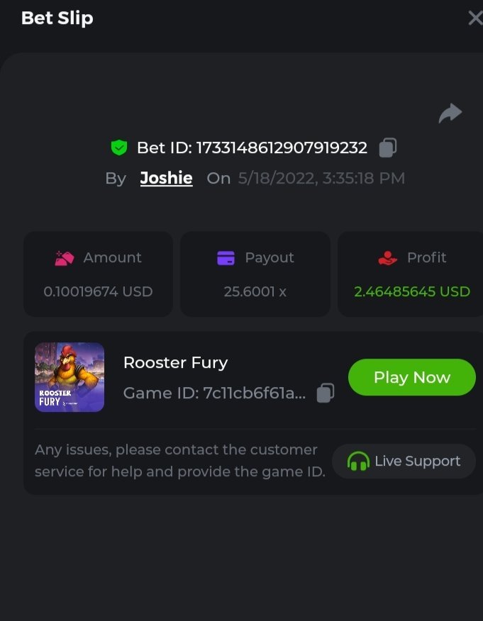Click the share arrow icon
Screen dimensions: 483x621
(450, 113)
